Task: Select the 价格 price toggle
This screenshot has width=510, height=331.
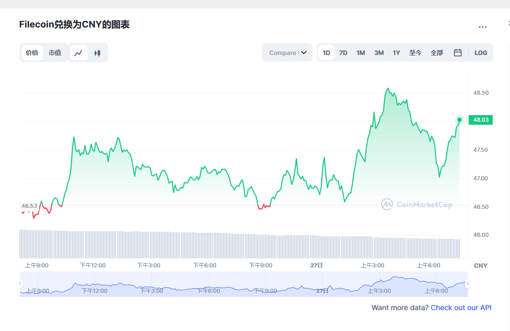Action: pyautogui.click(x=32, y=52)
